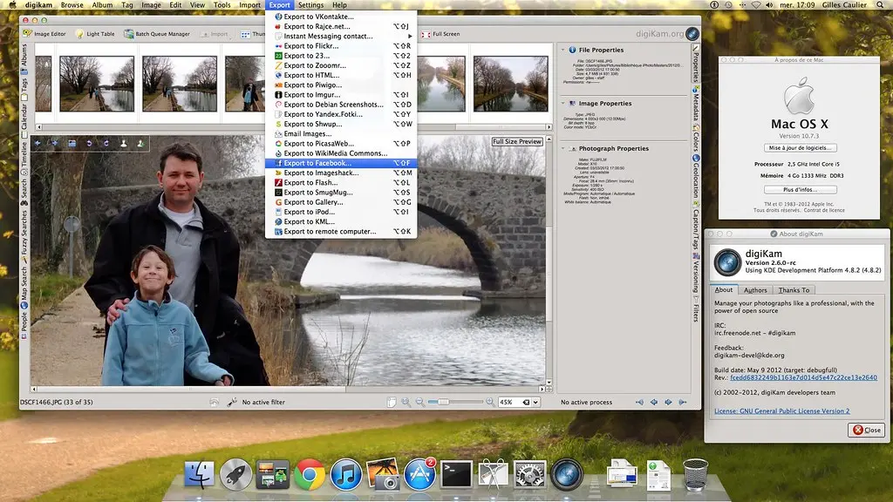Screen dimensions: 893x502
Task: Rotate the image counterclockwise in preview toolbar
Action: [x=89, y=143]
